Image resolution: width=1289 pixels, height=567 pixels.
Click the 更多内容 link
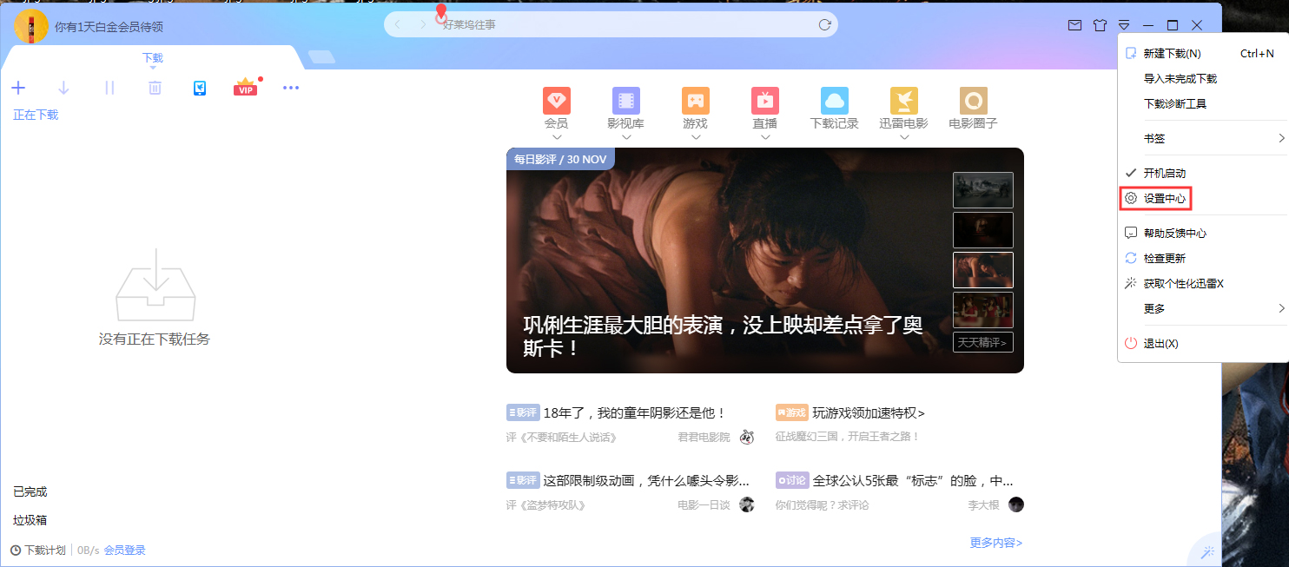point(994,541)
